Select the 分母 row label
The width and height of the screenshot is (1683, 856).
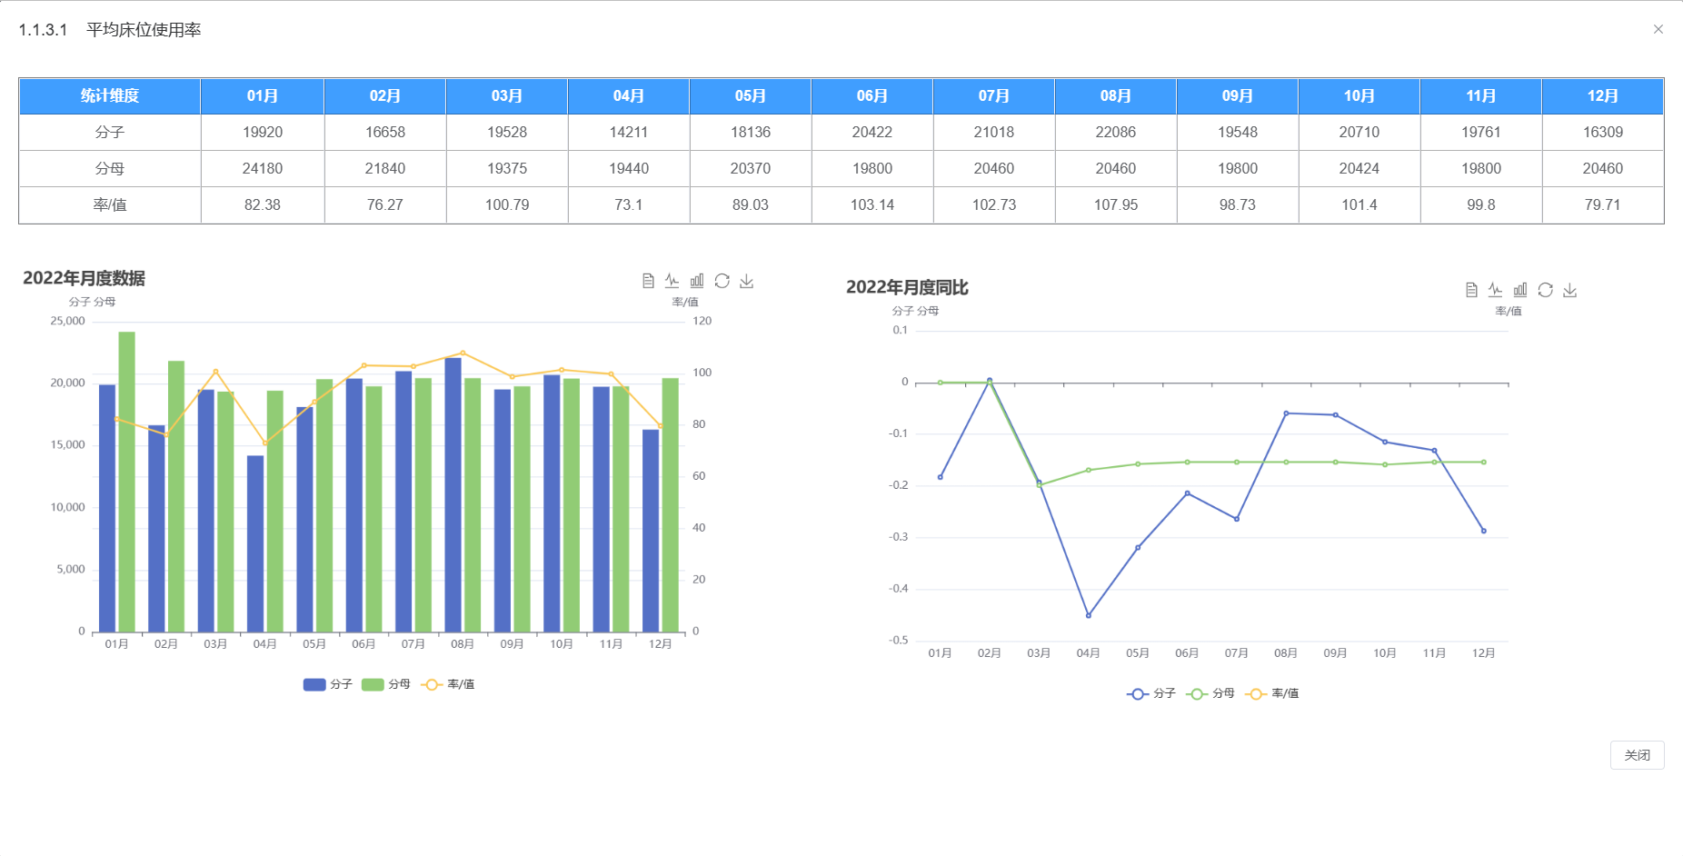coord(110,168)
